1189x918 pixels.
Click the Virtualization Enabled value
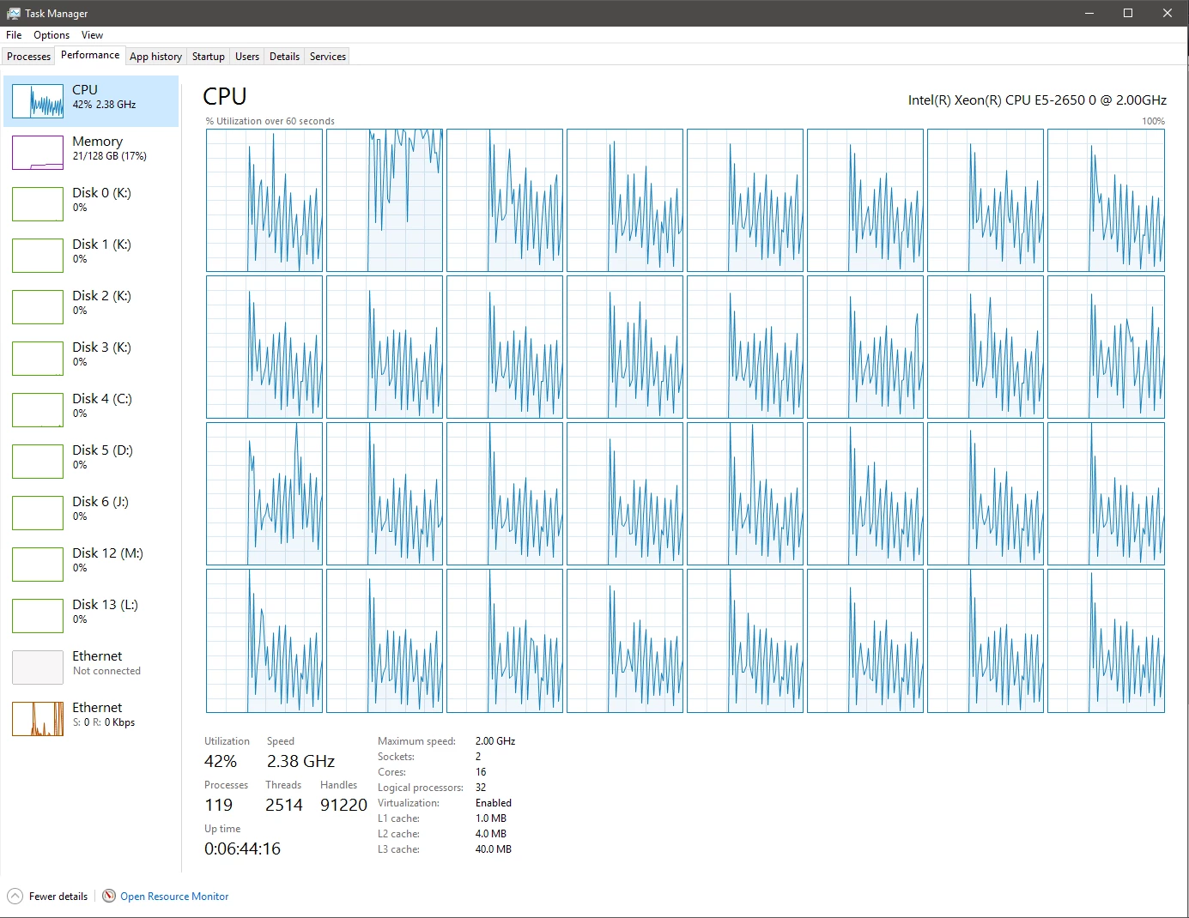click(494, 803)
